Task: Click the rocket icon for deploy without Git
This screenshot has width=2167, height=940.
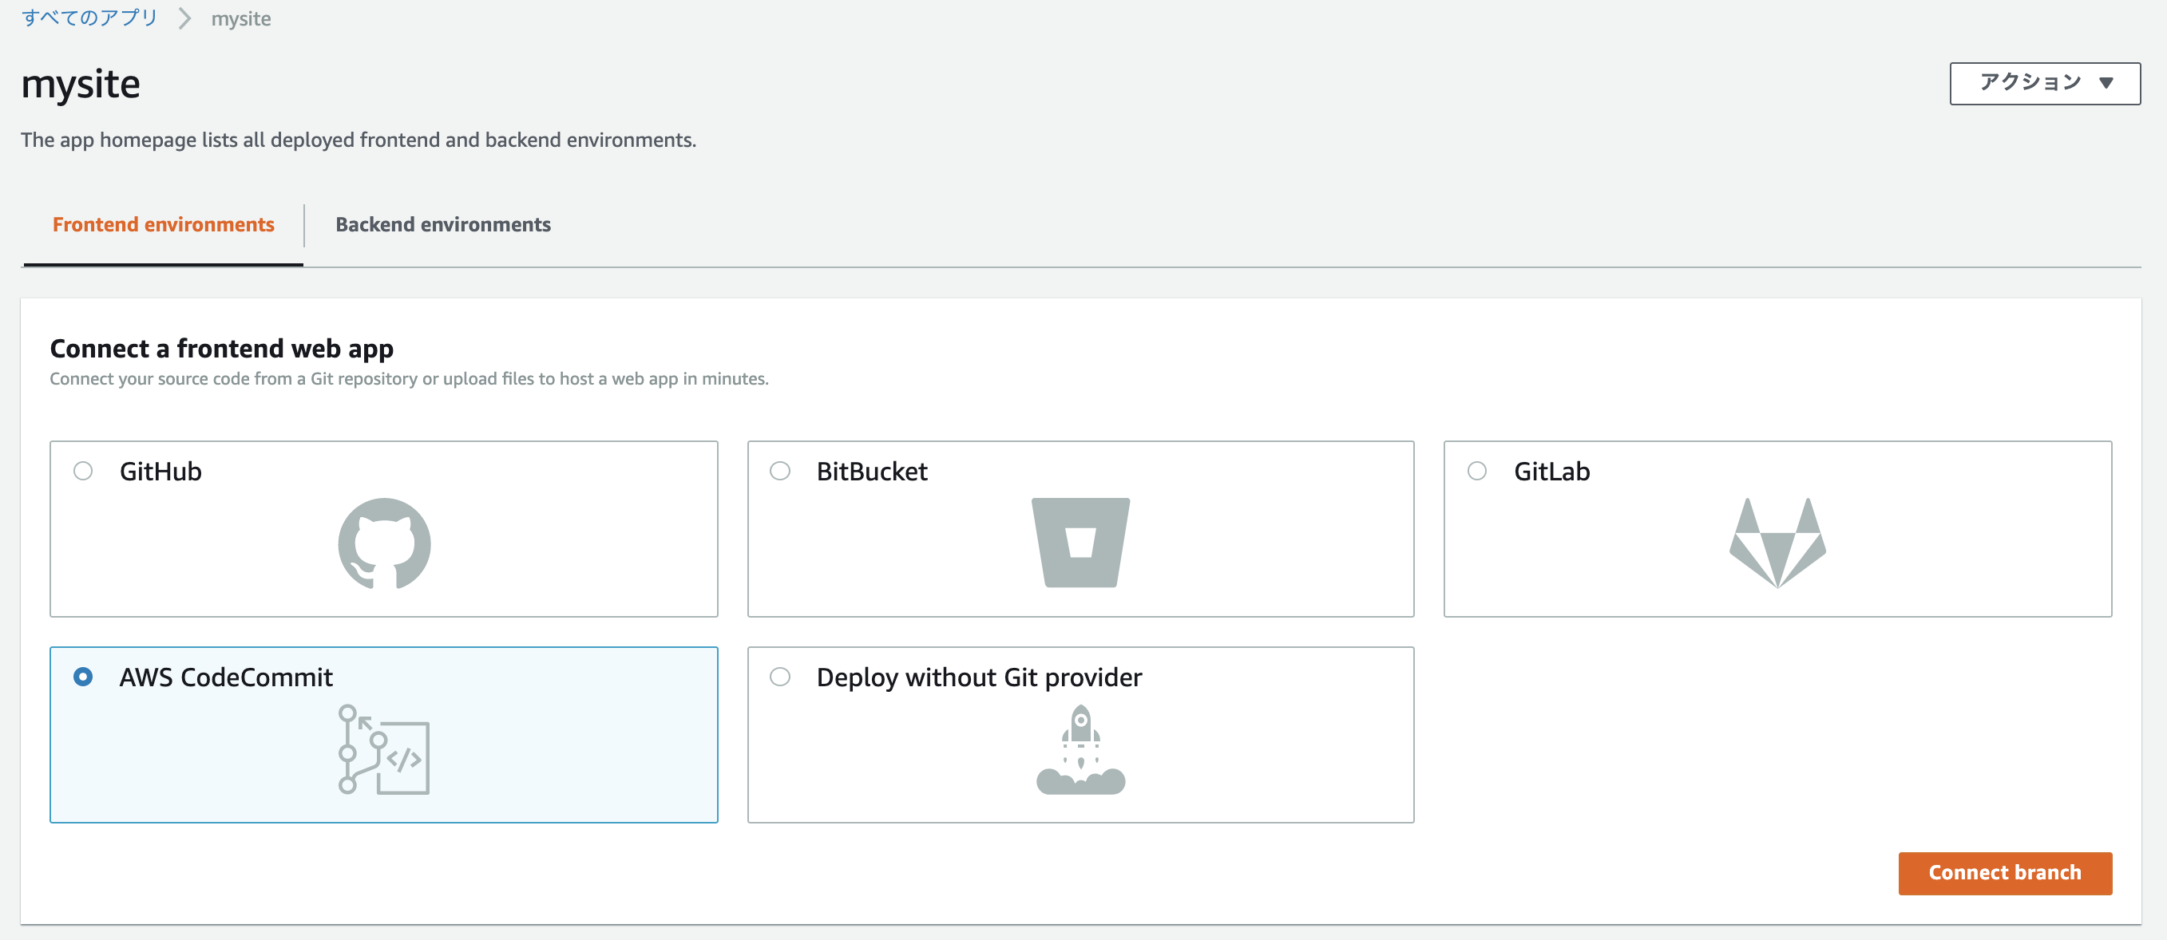Action: tap(1080, 749)
